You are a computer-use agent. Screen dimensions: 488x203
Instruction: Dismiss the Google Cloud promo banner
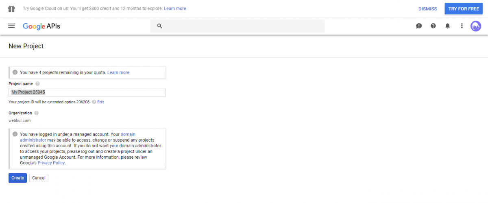428,9
